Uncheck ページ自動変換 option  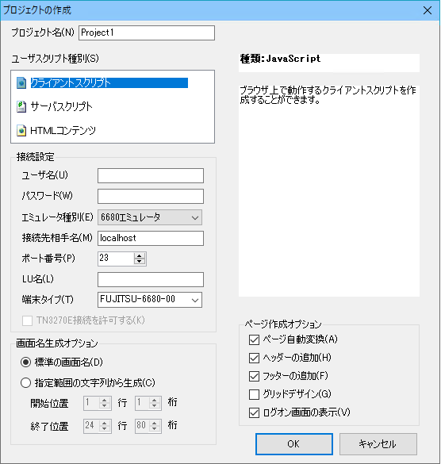click(x=254, y=339)
